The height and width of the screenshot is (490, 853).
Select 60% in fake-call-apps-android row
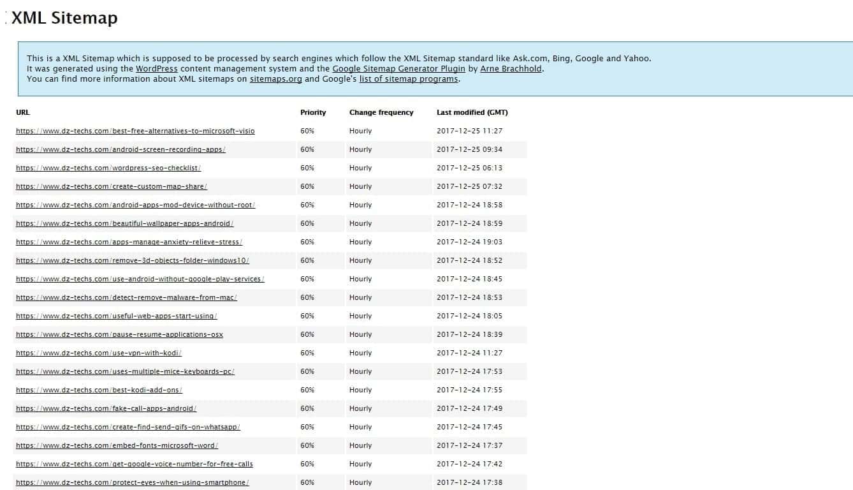307,408
